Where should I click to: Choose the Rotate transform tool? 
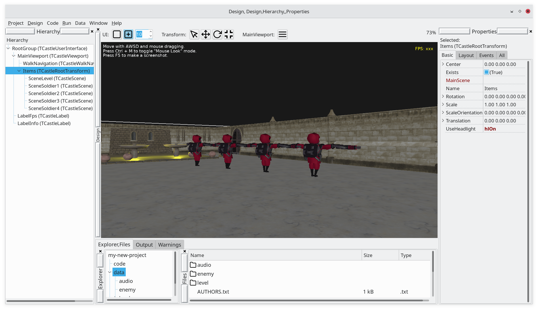(217, 34)
